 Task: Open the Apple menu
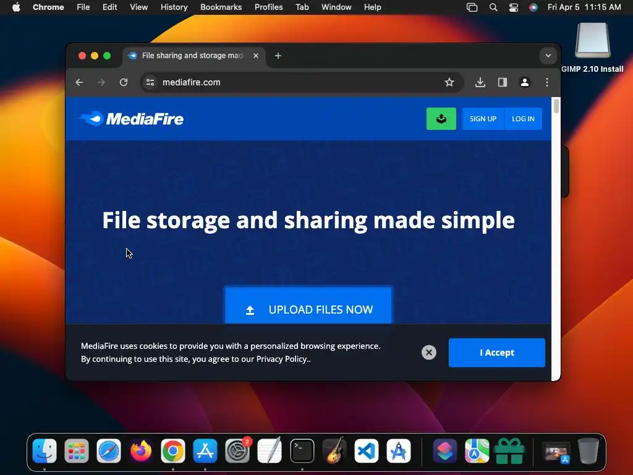[16, 7]
